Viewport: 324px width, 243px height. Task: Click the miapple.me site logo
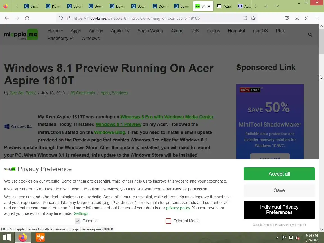point(21,35)
